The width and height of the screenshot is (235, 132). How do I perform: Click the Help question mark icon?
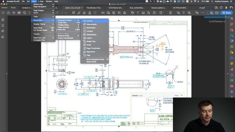[x=221, y=8]
